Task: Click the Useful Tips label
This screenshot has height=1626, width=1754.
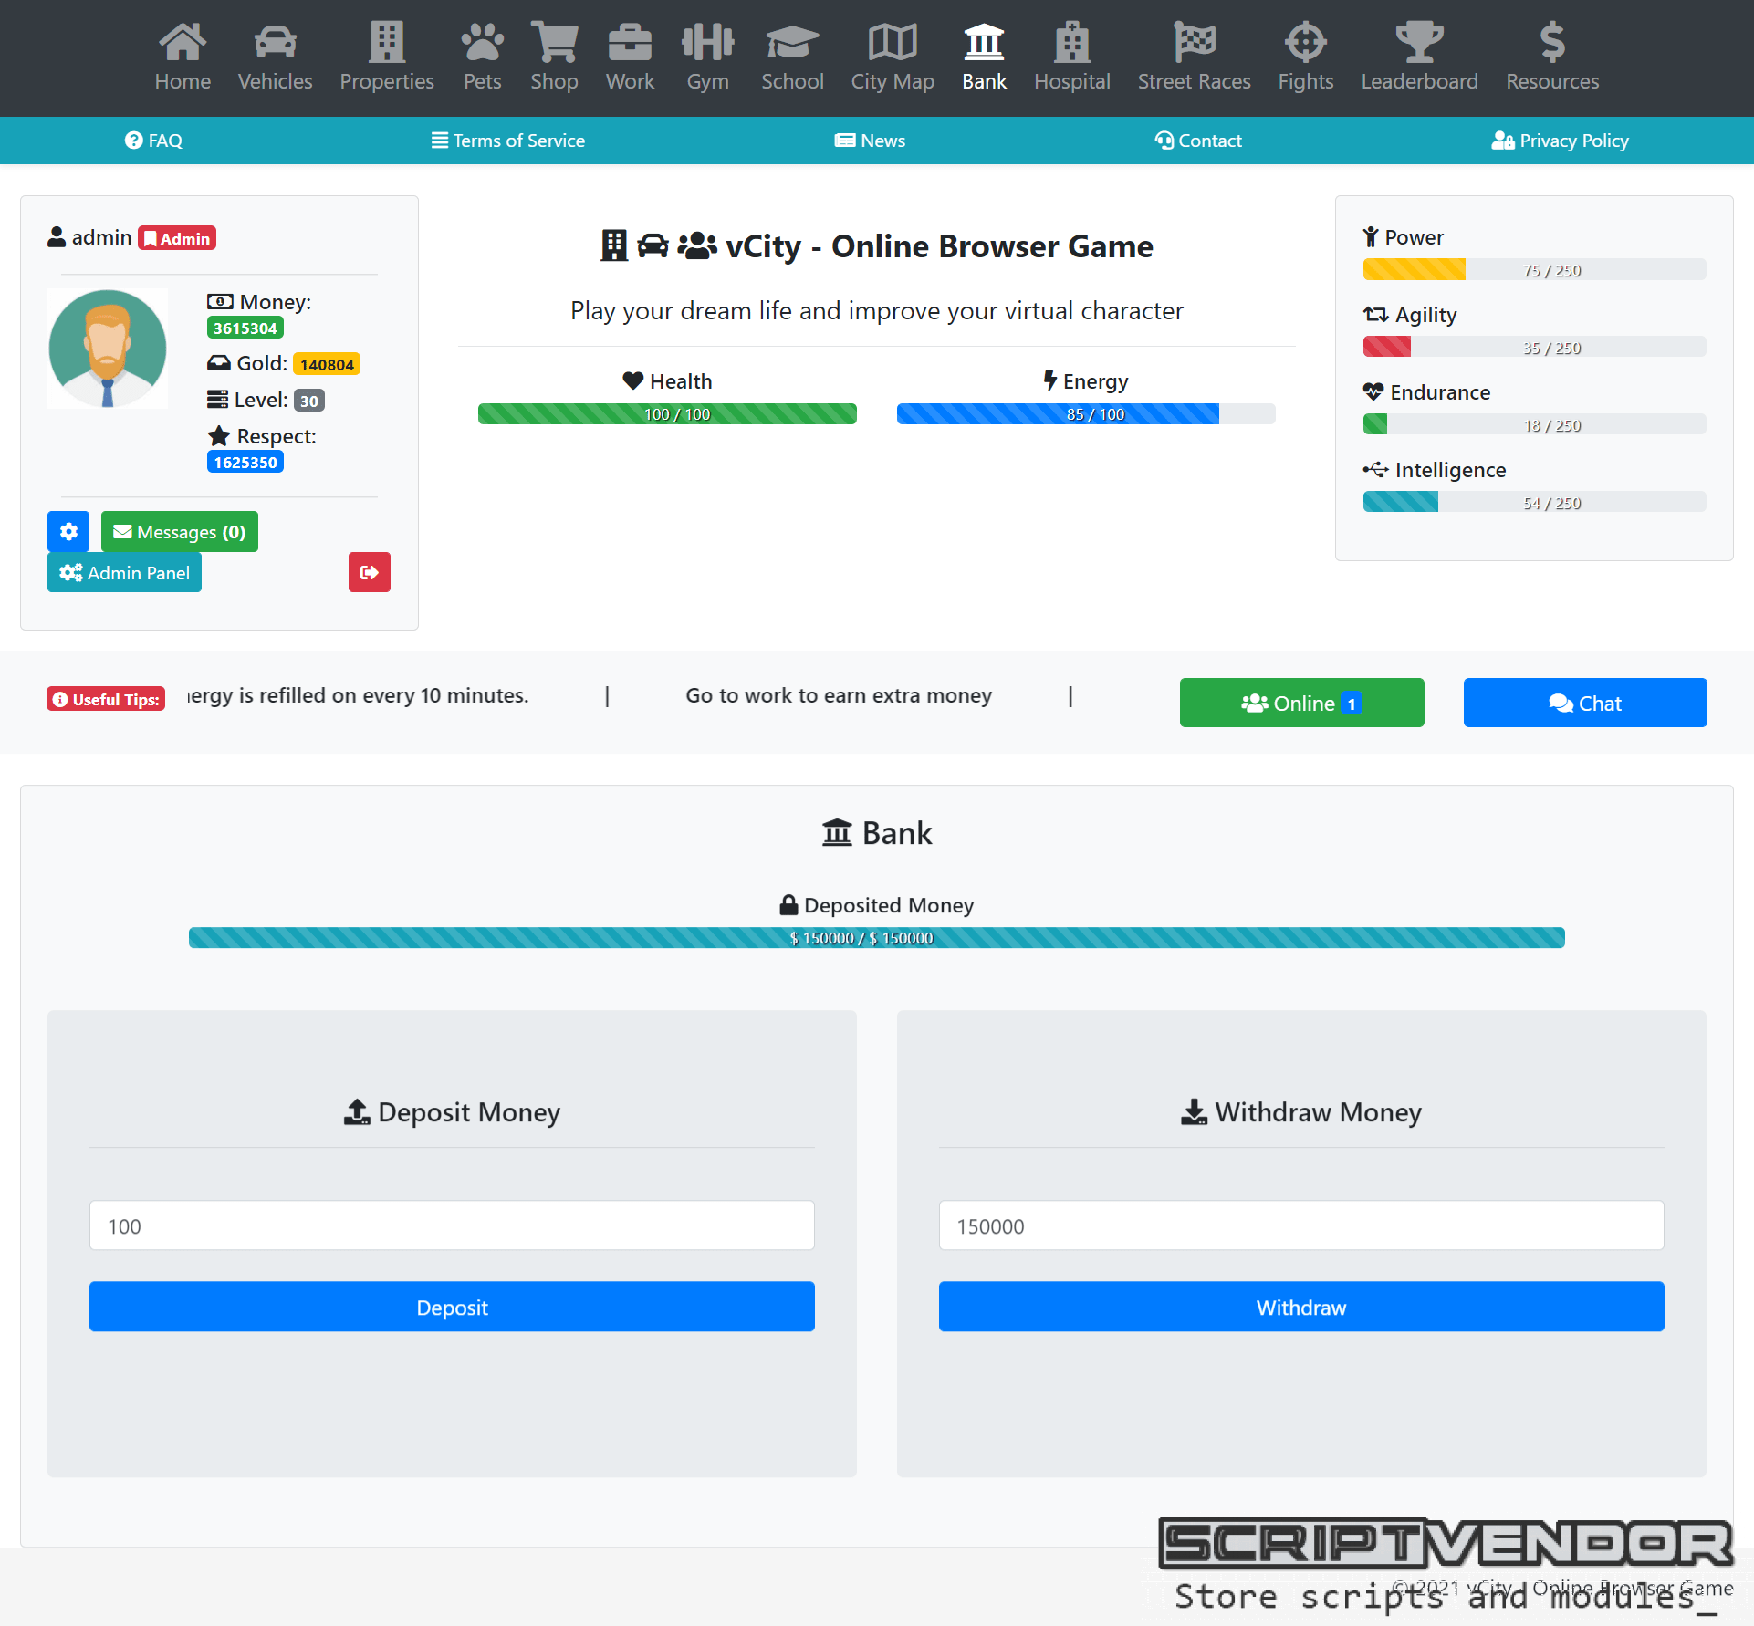Action: 106,699
